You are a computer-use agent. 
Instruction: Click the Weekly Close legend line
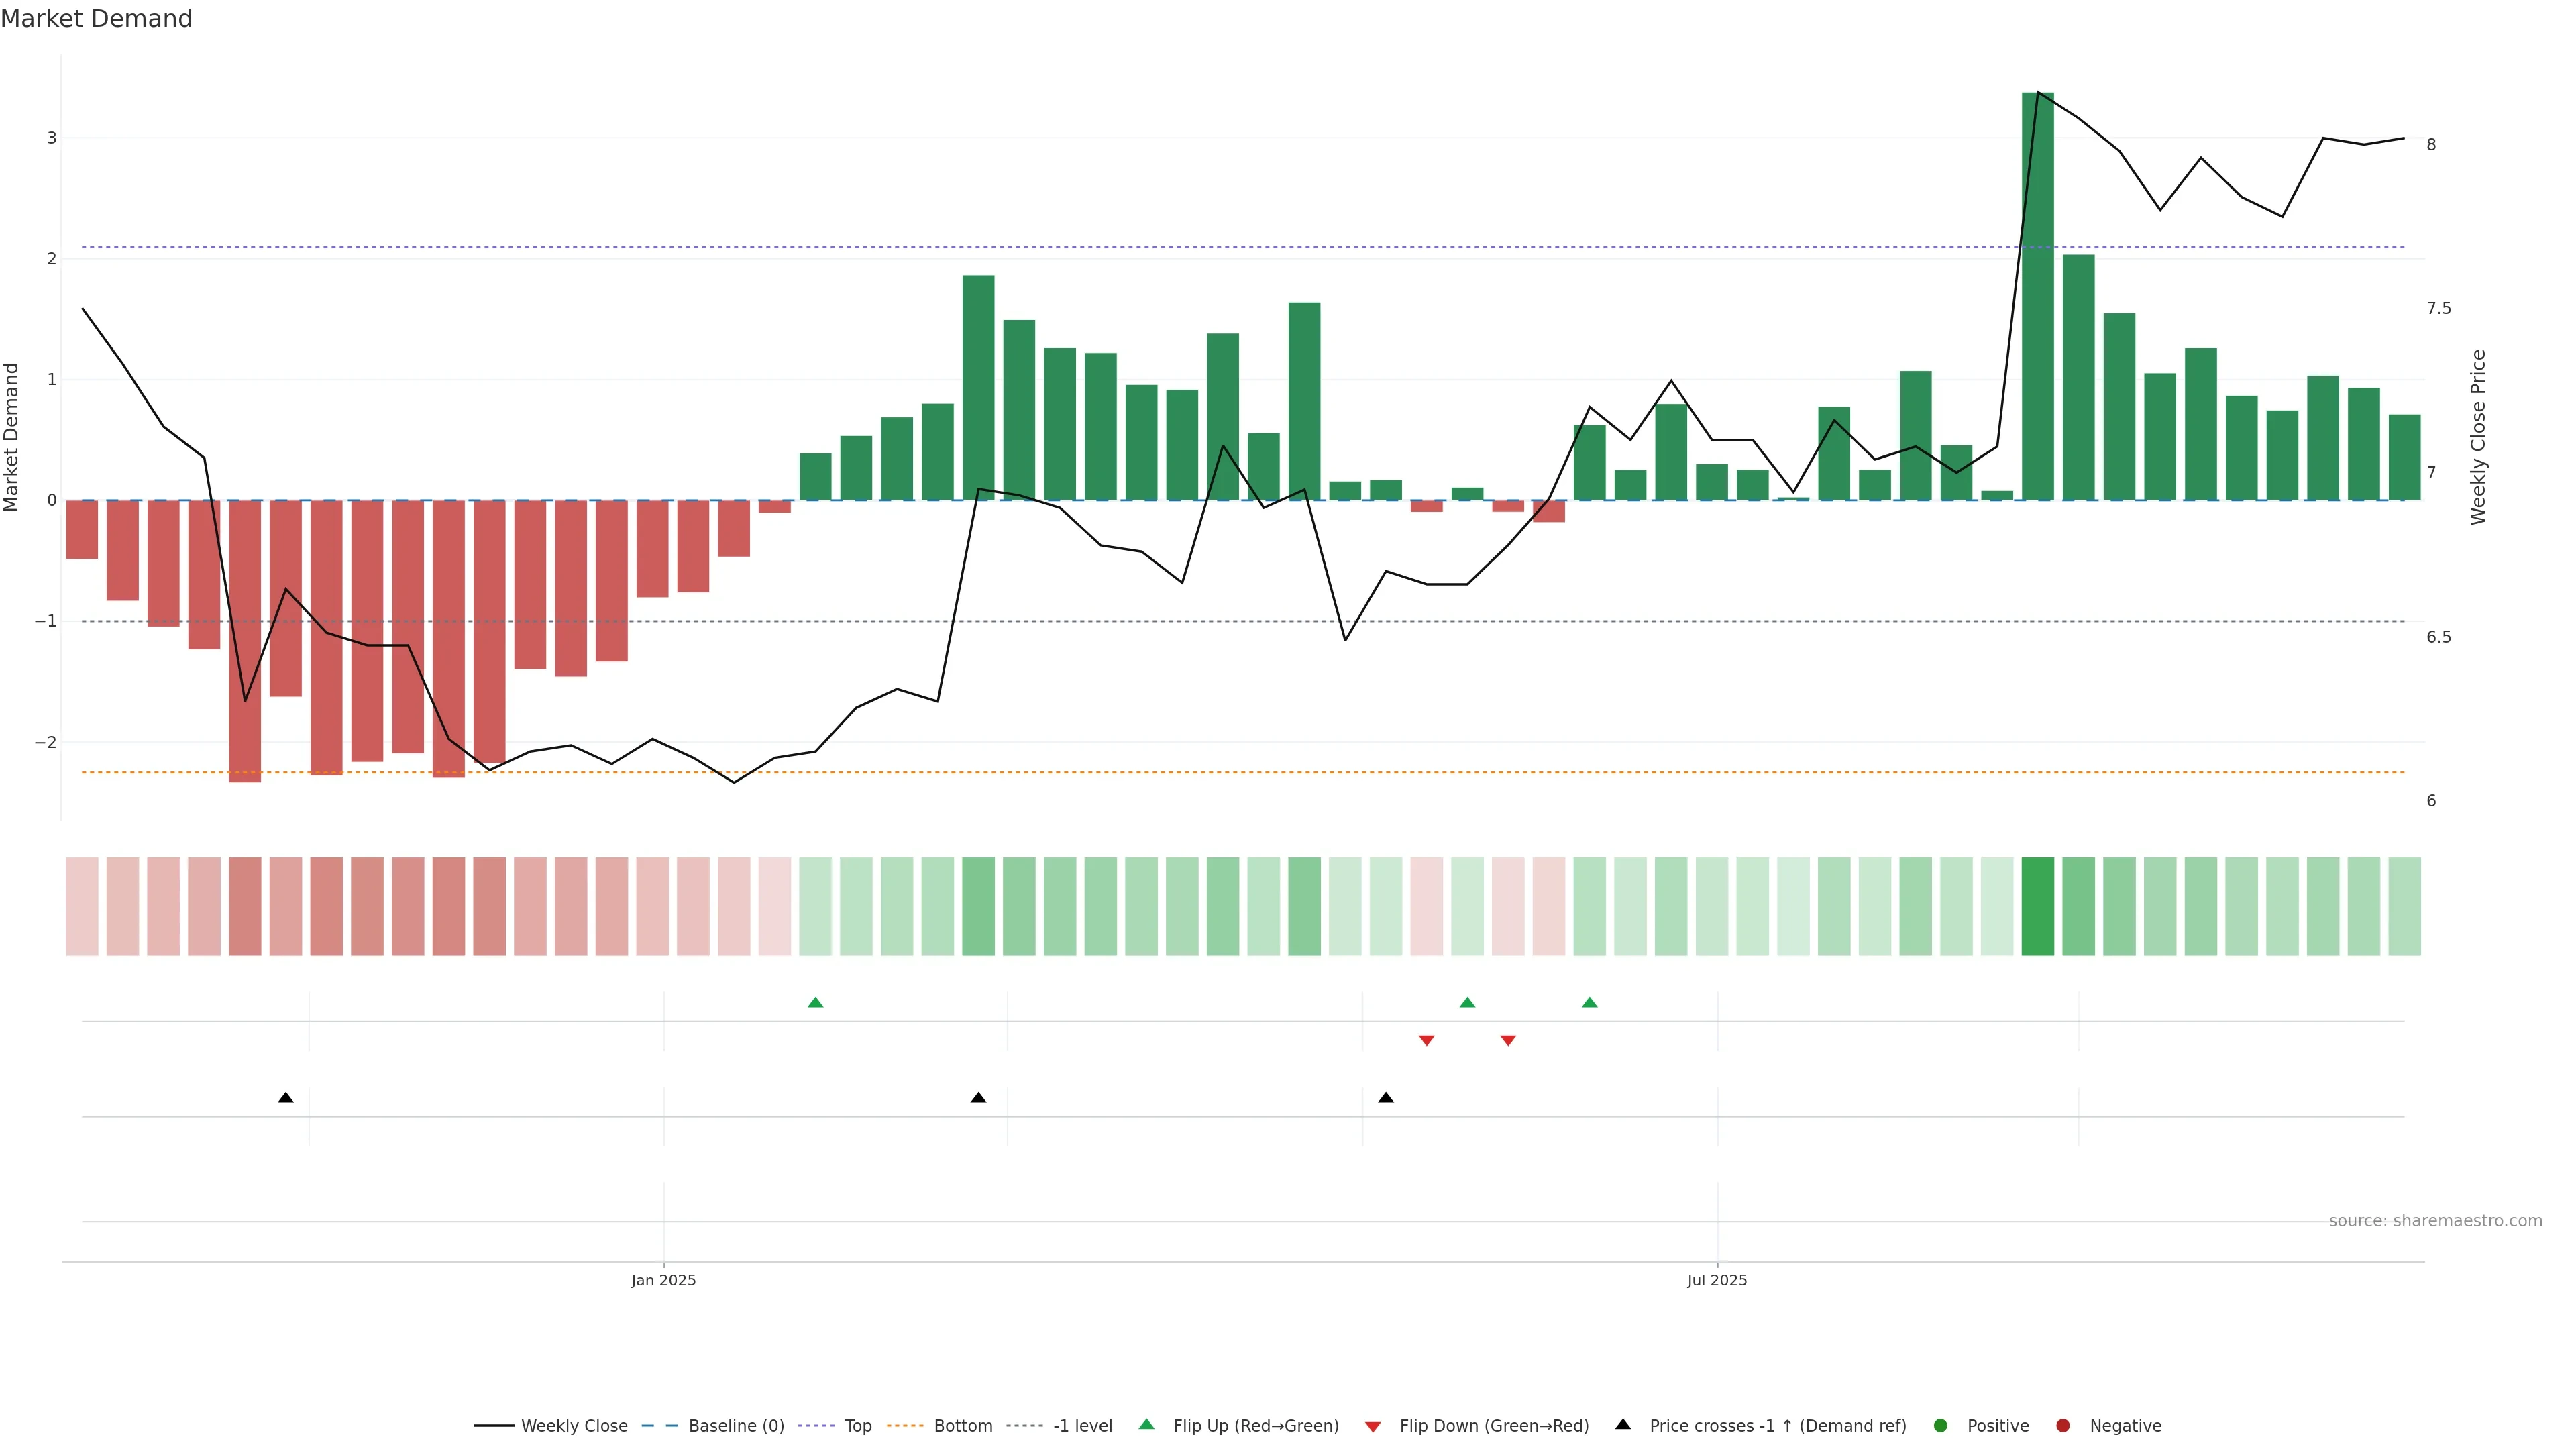pyautogui.click(x=494, y=1426)
